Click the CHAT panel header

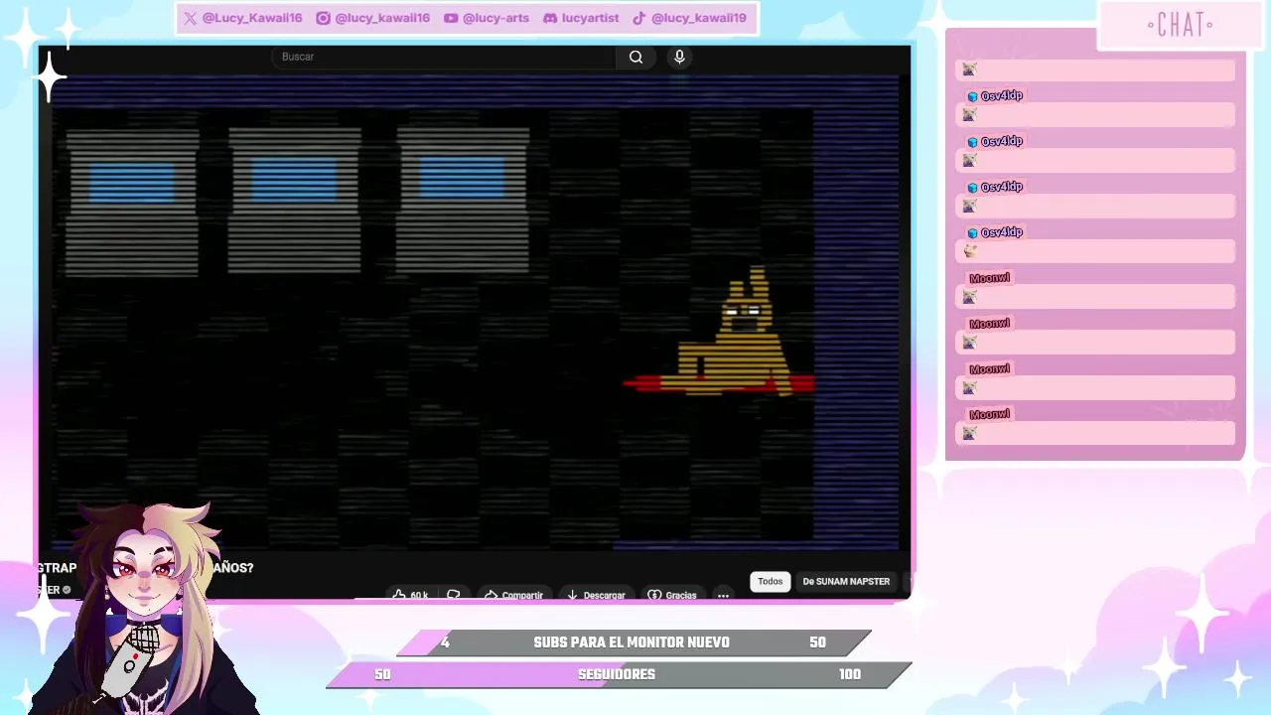coord(1181,25)
